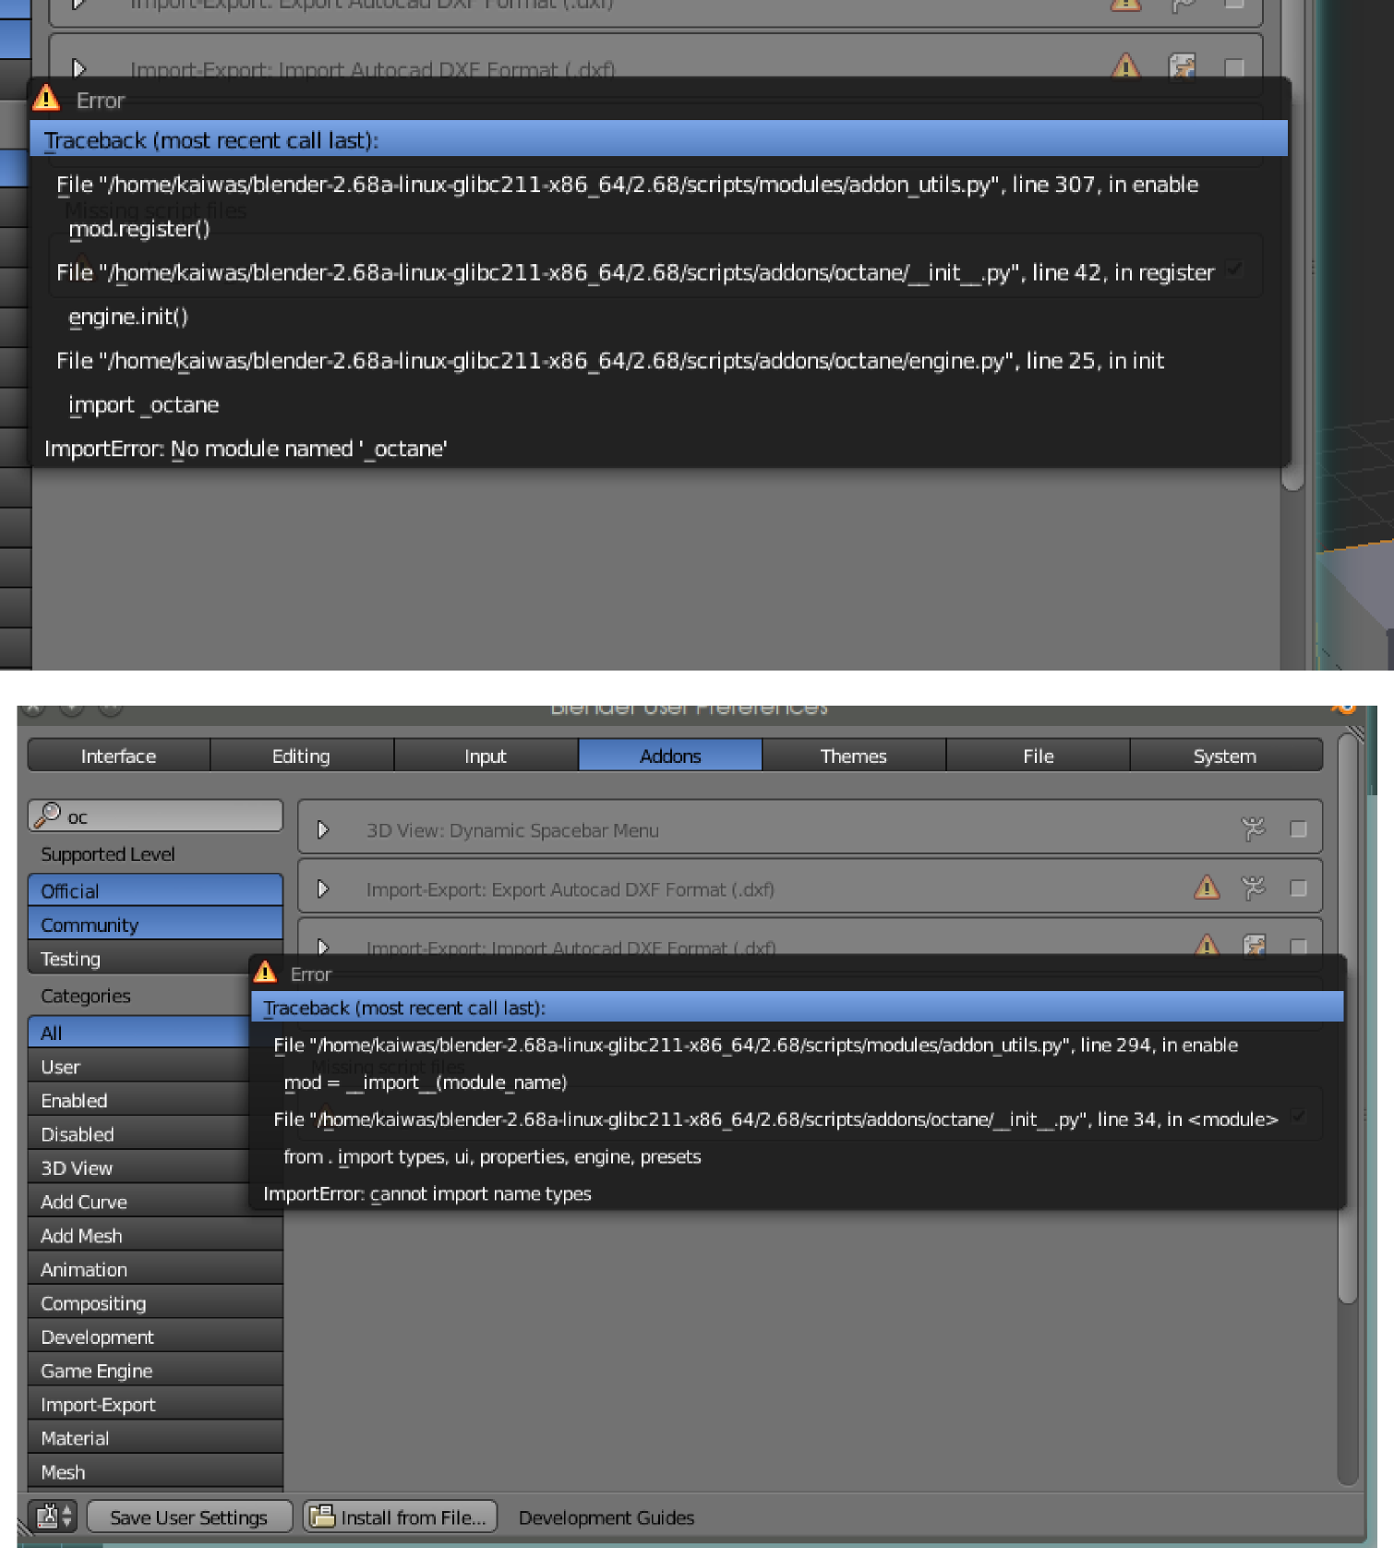Select the Development category
The height and width of the screenshot is (1548, 1394).
click(x=155, y=1336)
